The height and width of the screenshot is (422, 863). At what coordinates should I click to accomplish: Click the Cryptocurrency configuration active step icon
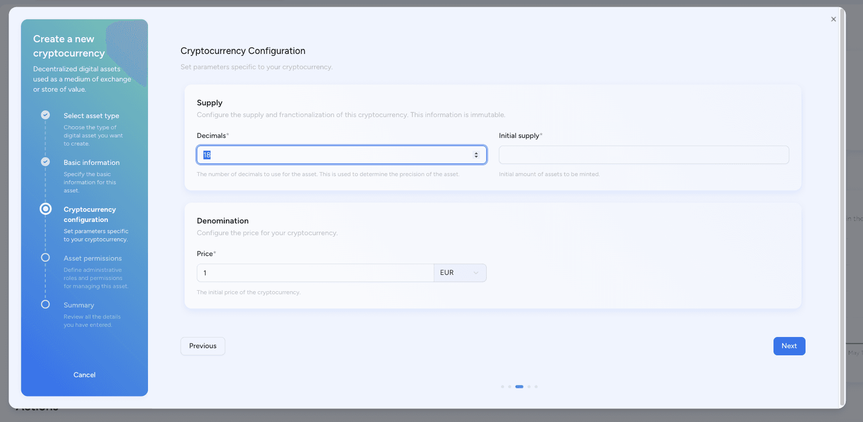pyautogui.click(x=45, y=209)
